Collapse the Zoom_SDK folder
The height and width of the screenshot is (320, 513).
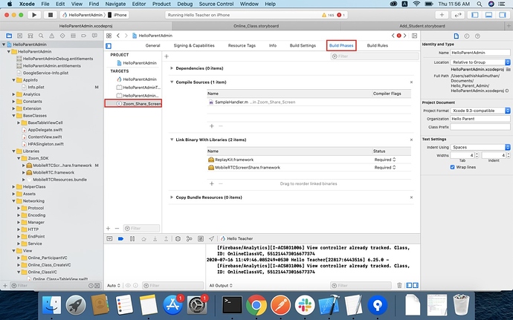[19, 158]
